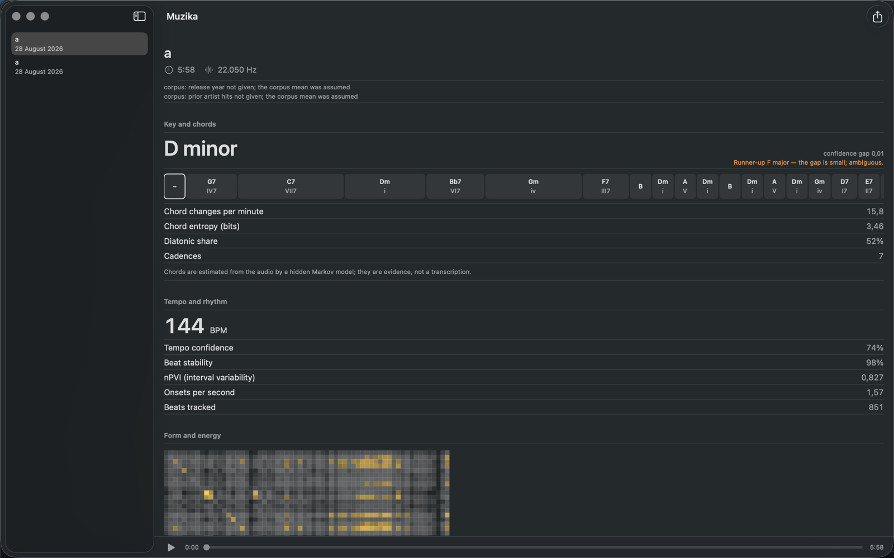894x558 pixels.
Task: Select the C7 VII7 chord block
Action: point(291,186)
